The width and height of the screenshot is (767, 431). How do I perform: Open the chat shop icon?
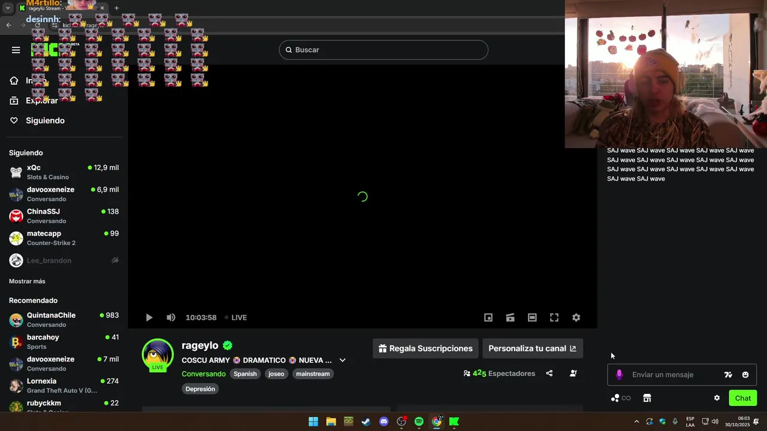point(647,398)
